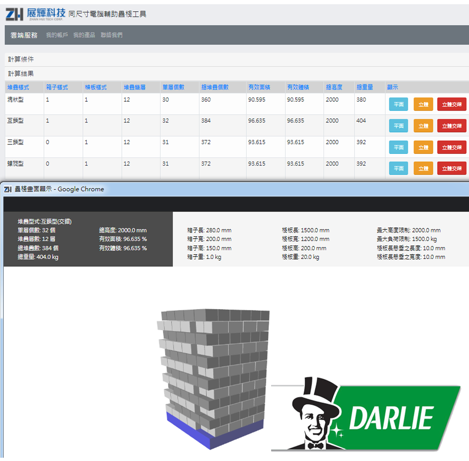469x461 pixels.
Task: Sort by 有效面積 column header
Action: (x=259, y=87)
